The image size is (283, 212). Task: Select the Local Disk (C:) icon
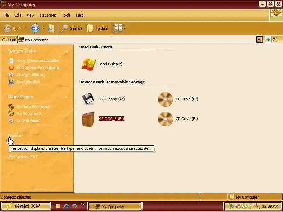coord(88,64)
